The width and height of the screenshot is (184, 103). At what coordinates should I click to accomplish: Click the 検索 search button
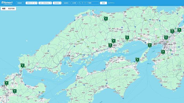coord(103,3)
